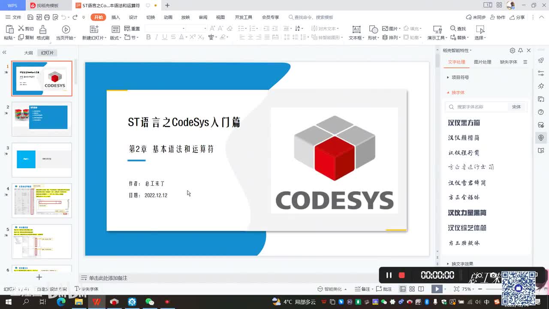Open the Layout (版式) dropdown

pyautogui.click(x=115, y=38)
